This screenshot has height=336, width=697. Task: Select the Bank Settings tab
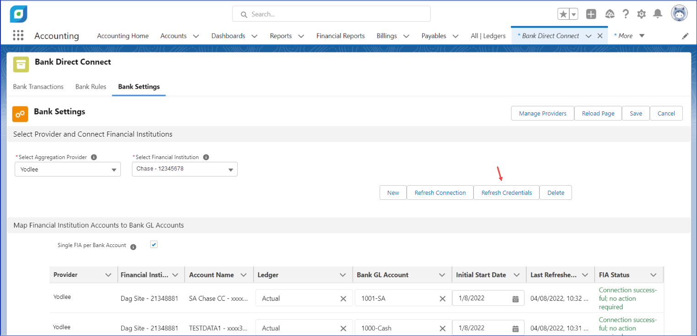click(139, 87)
